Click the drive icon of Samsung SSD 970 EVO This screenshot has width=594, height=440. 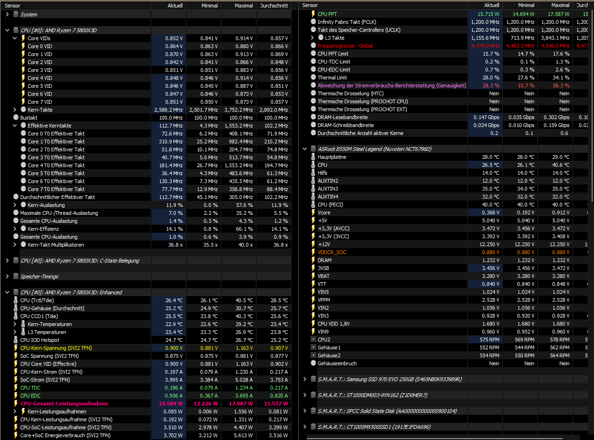313,379
